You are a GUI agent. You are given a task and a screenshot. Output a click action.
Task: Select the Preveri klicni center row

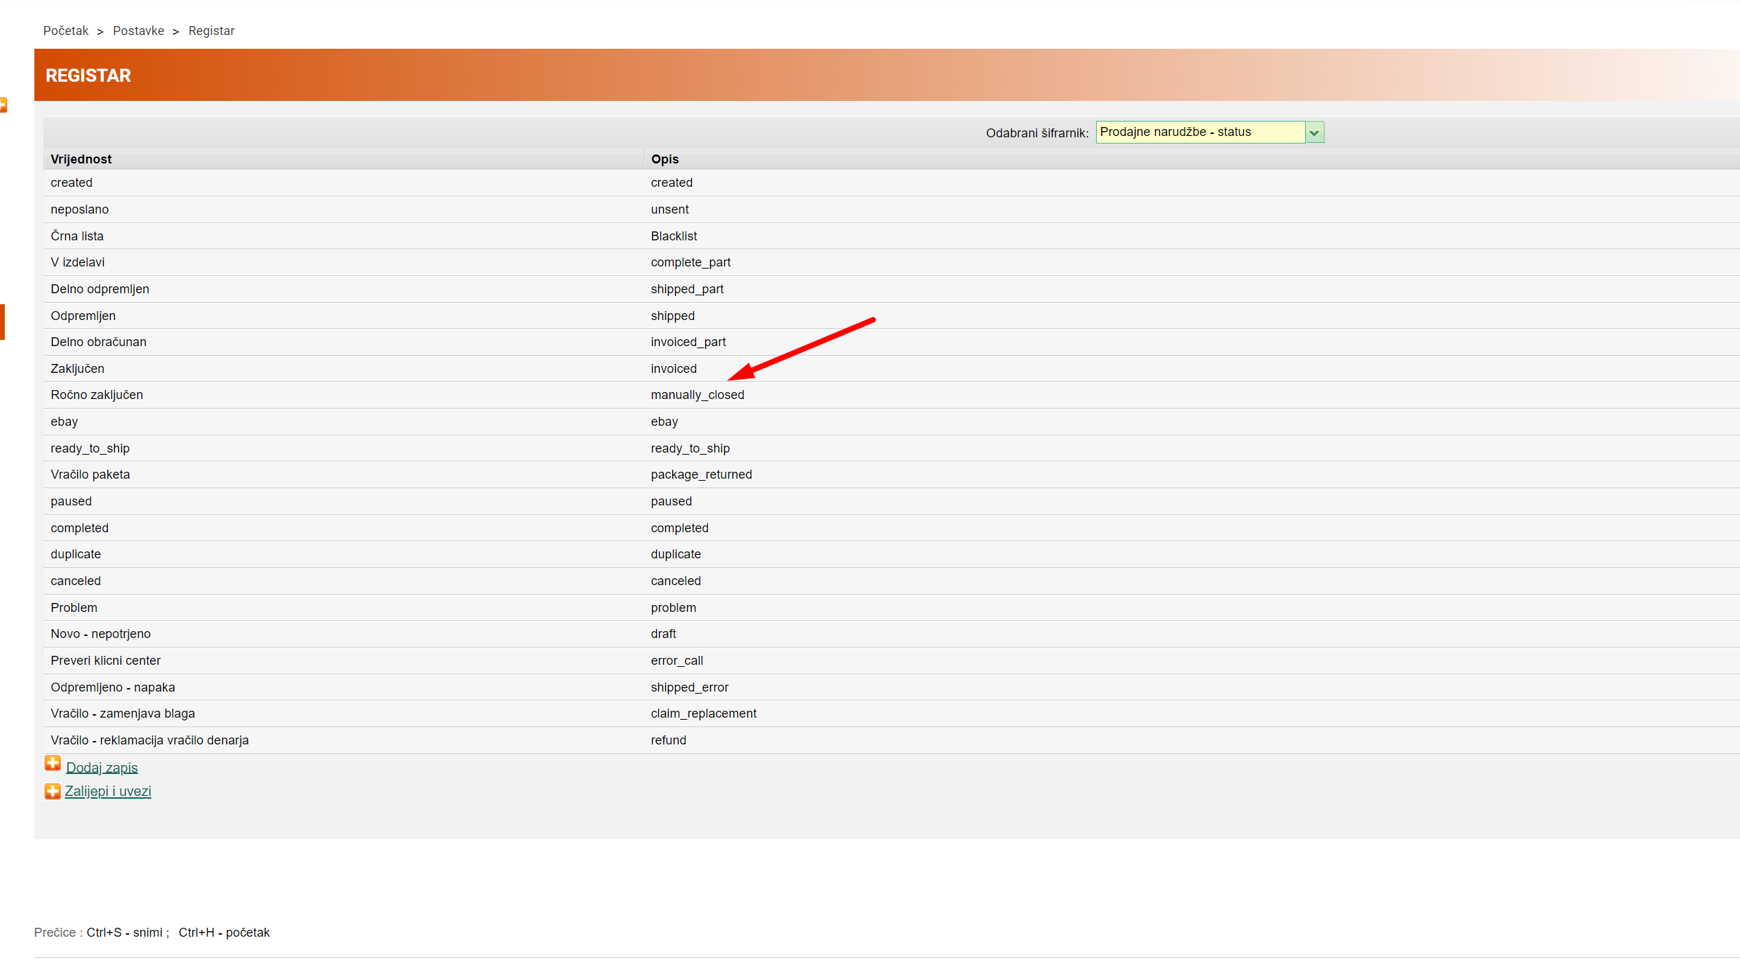pos(105,661)
